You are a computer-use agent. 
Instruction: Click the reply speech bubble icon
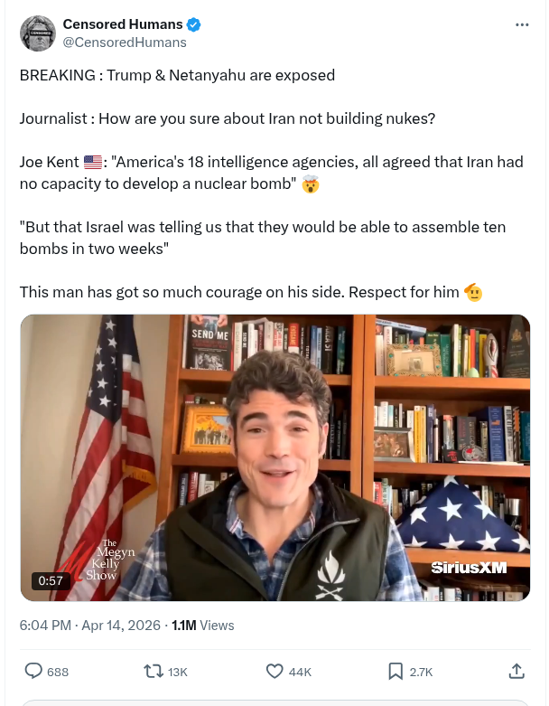click(x=33, y=672)
